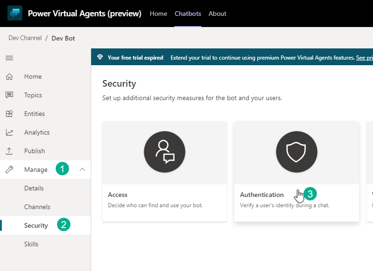Toggle the hamburger navigation menu

pyautogui.click(x=9, y=58)
